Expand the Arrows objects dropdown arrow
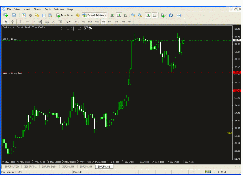 (70, 22)
